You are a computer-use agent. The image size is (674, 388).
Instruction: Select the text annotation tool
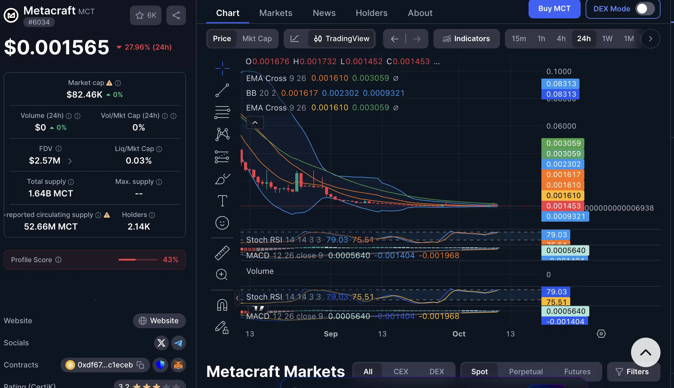(x=222, y=201)
